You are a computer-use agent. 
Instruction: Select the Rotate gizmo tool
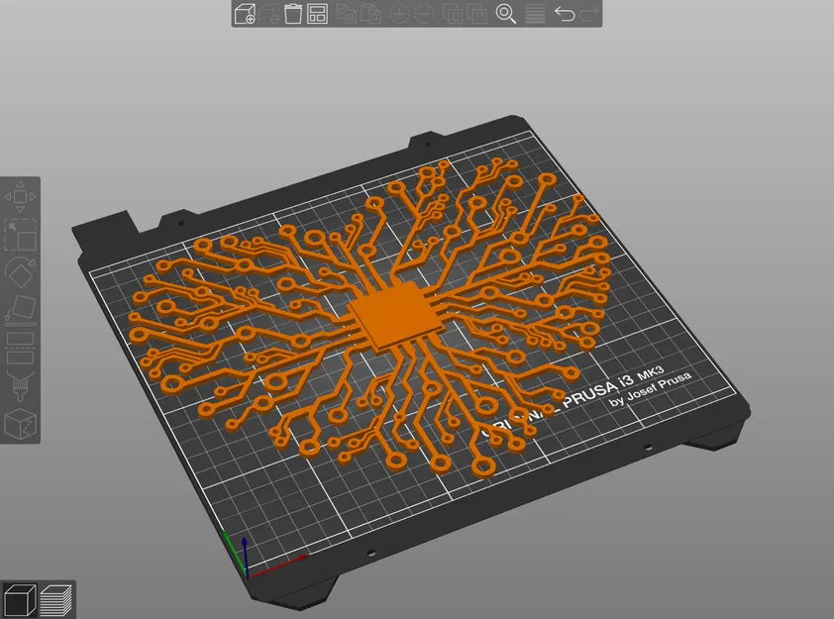tap(20, 272)
